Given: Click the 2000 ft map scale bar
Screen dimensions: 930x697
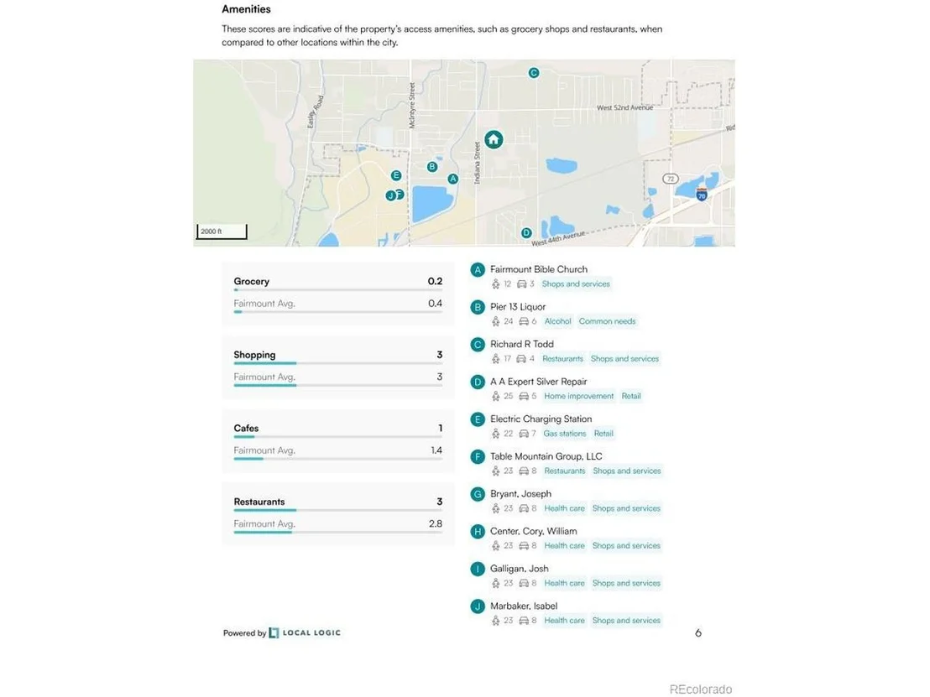Looking at the screenshot, I should [x=222, y=231].
